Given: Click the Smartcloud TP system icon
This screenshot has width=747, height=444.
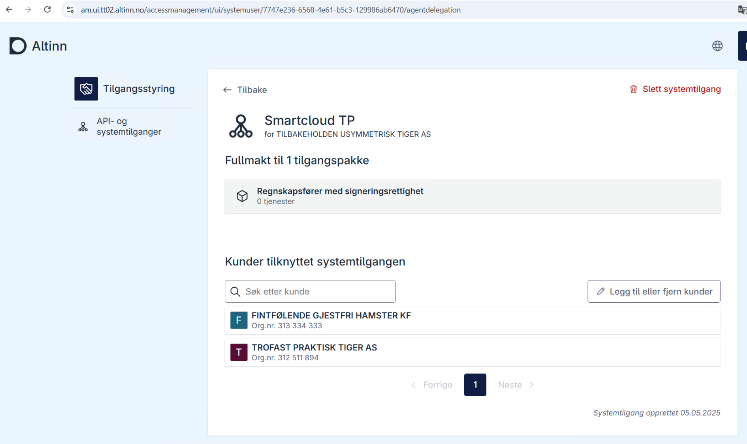Looking at the screenshot, I should pyautogui.click(x=241, y=126).
